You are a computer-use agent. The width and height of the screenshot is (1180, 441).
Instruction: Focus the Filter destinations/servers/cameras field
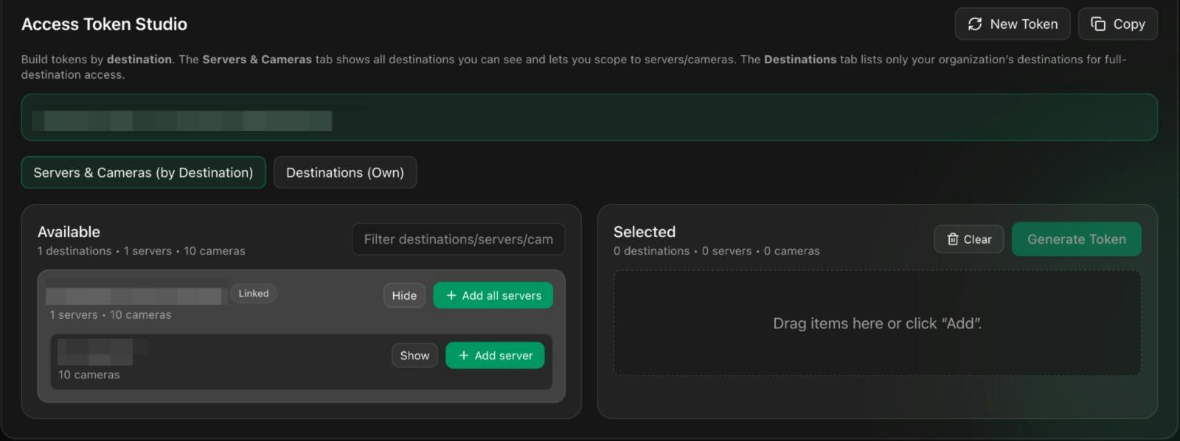point(458,239)
